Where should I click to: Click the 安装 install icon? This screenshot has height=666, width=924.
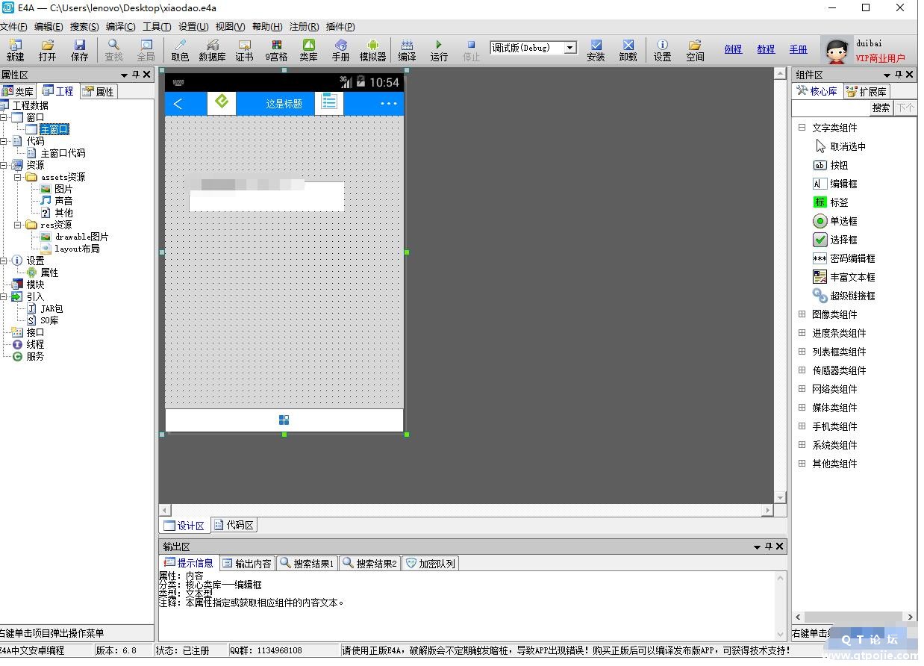pos(596,50)
